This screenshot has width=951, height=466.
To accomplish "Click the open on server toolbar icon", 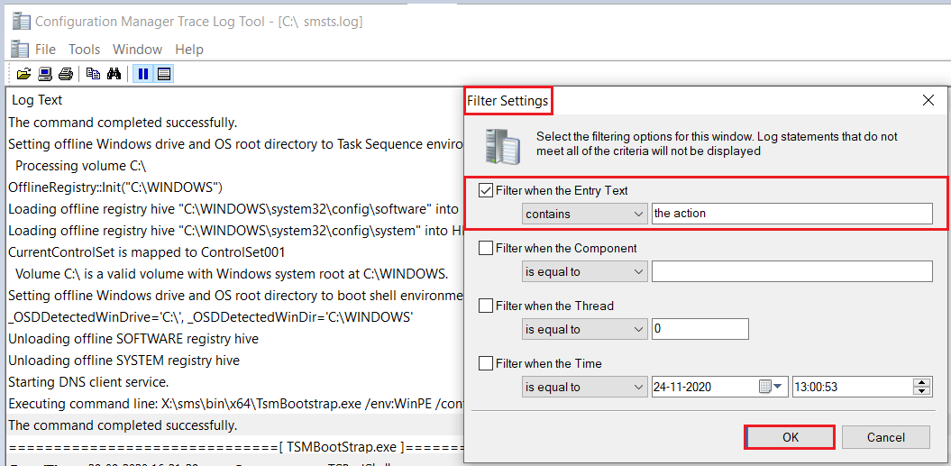I will pyautogui.click(x=44, y=74).
